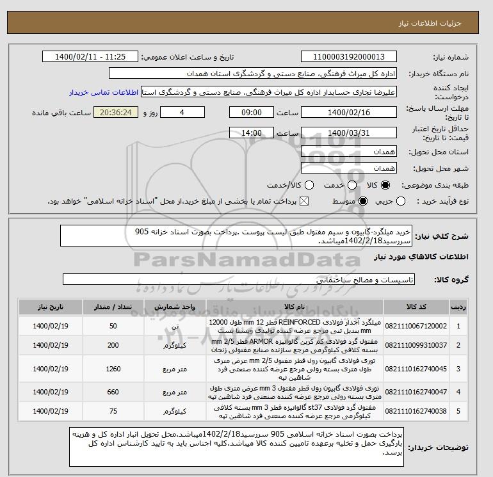The height and width of the screenshot is (477, 493).
Task: Click product code 0821110099310037
Action: pos(416,345)
